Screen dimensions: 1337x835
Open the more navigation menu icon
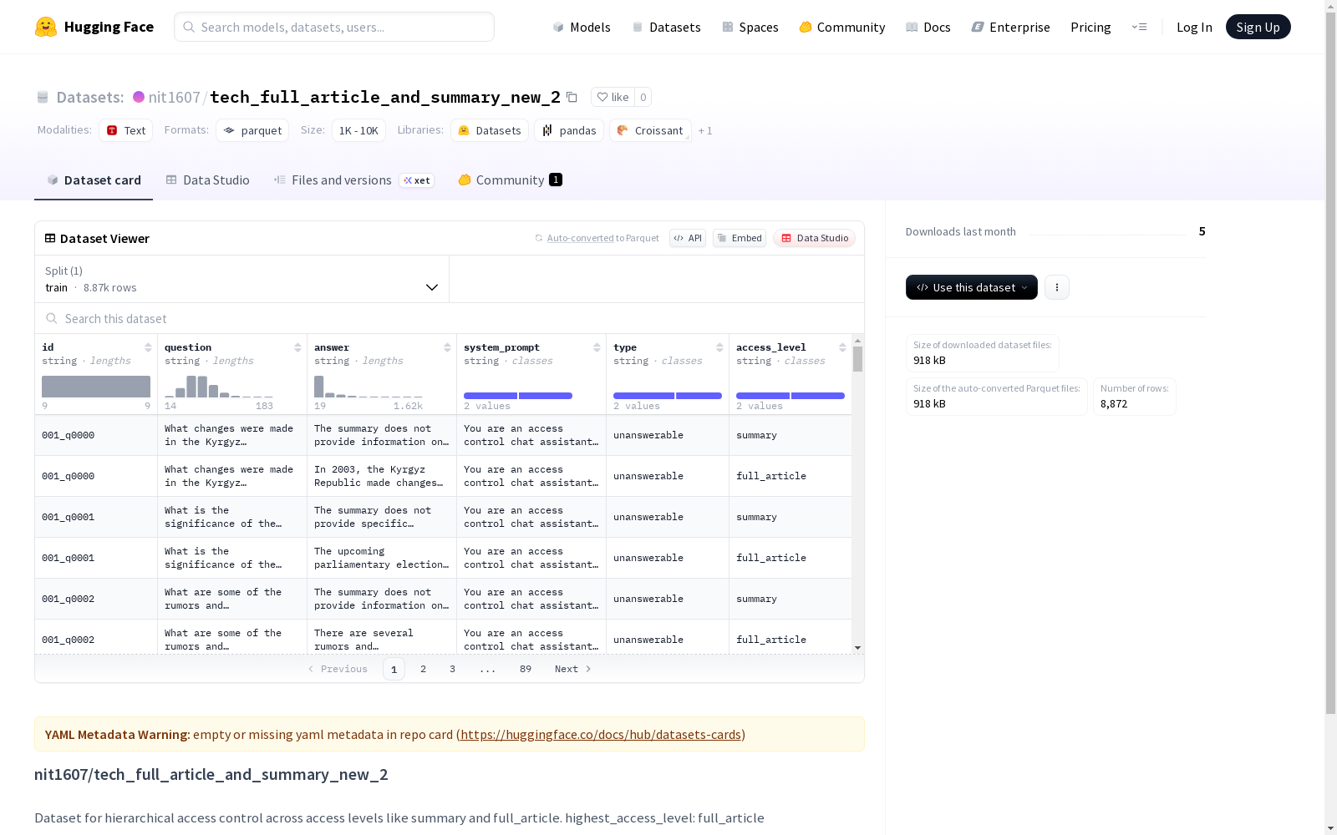coord(1139,27)
